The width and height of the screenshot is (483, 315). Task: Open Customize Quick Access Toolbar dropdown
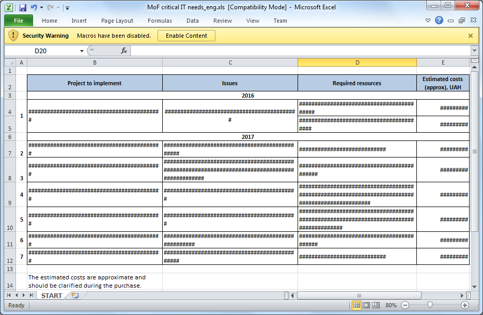click(x=68, y=8)
